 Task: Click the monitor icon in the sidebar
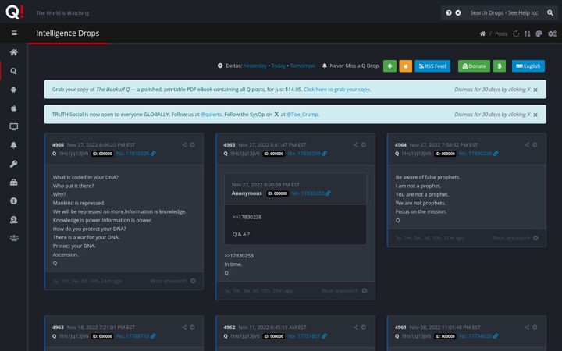click(x=13, y=126)
